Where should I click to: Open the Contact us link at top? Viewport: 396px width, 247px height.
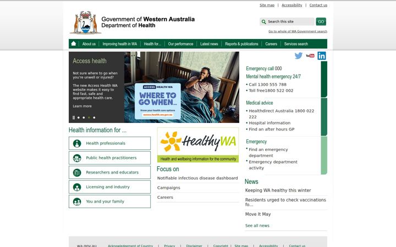[318, 5]
